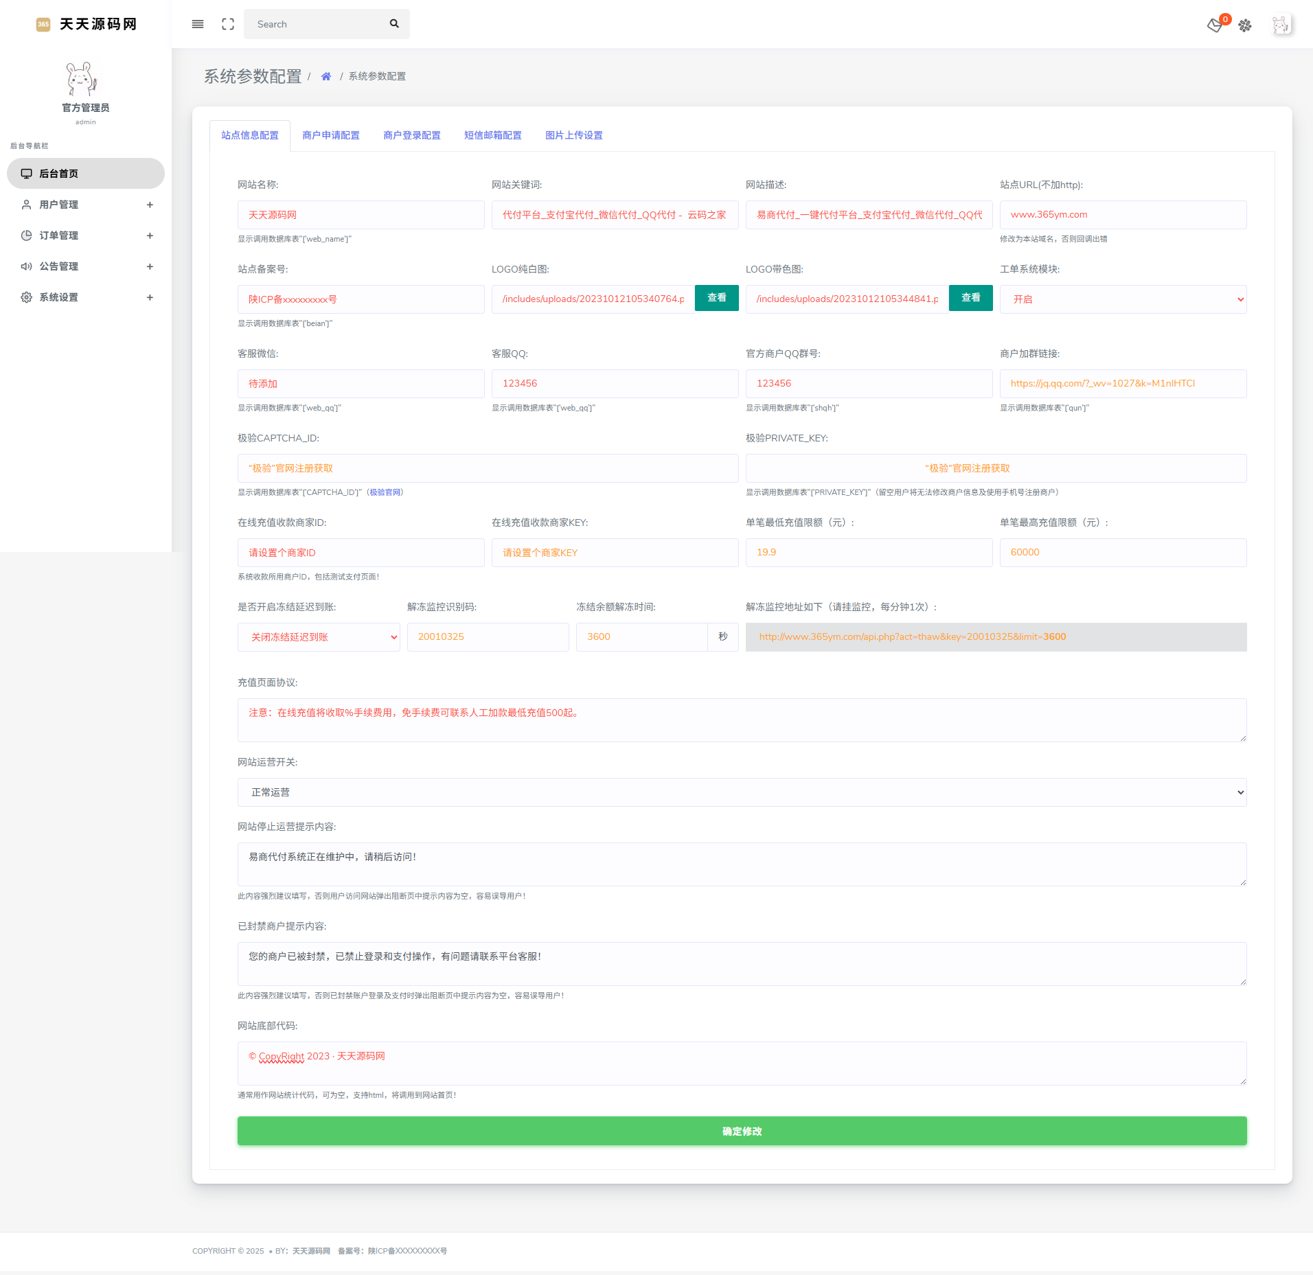
Task: Click the green 确定修改 button
Action: click(742, 1131)
